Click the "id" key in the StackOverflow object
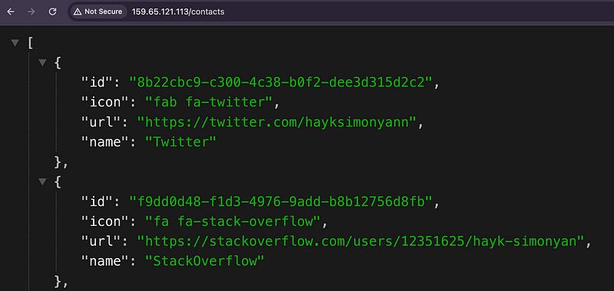 97,202
